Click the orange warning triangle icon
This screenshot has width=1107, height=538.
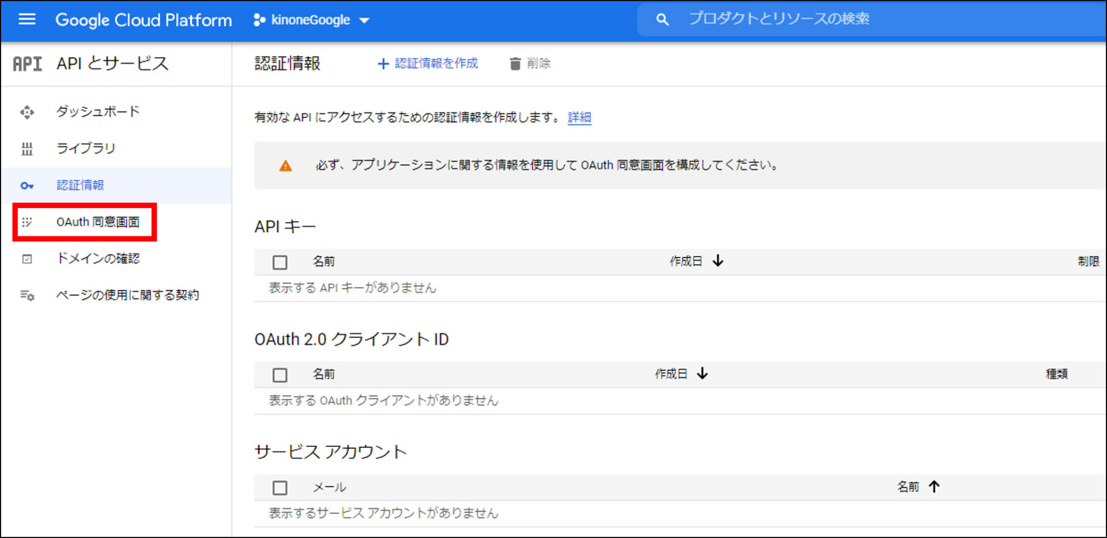coord(285,166)
